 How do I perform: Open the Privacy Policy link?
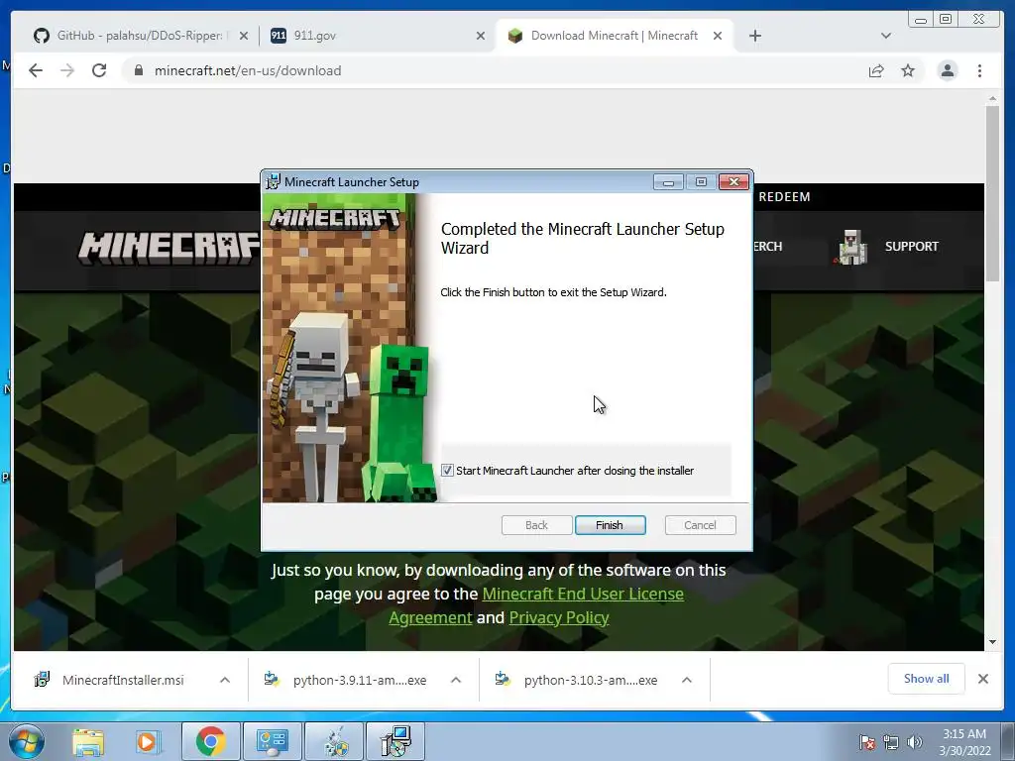point(559,617)
